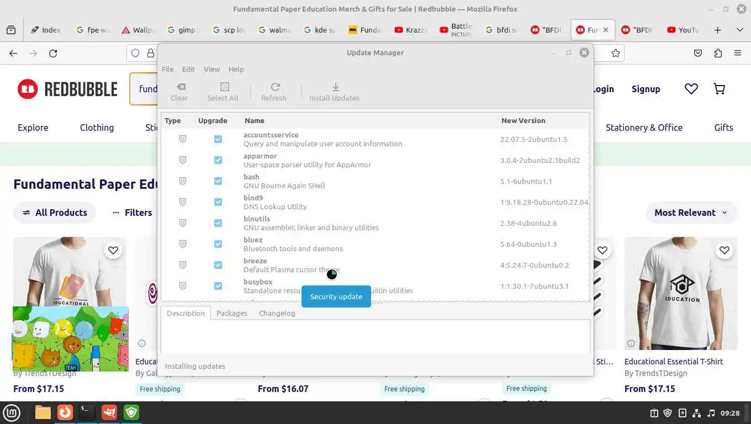This screenshot has width=751, height=424.
Task: Open the Linux Mint start menu
Action: tap(12, 412)
